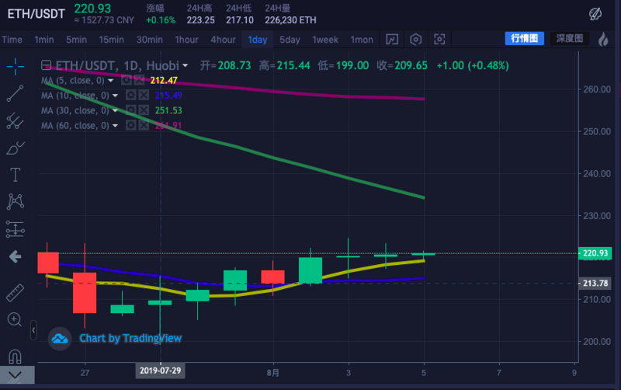Open the Chart by TradingView link

click(x=130, y=338)
